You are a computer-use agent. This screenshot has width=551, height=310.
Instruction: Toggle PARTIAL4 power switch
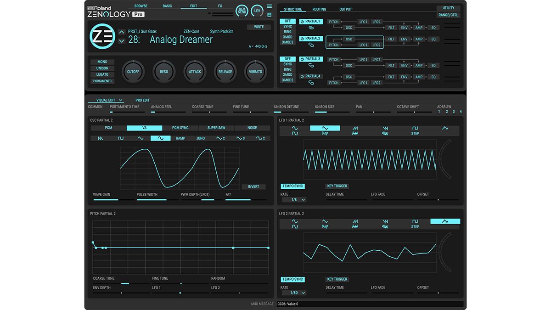(302, 76)
